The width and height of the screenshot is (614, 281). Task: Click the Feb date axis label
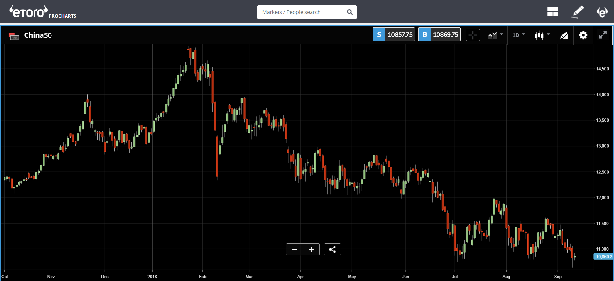[202, 277]
